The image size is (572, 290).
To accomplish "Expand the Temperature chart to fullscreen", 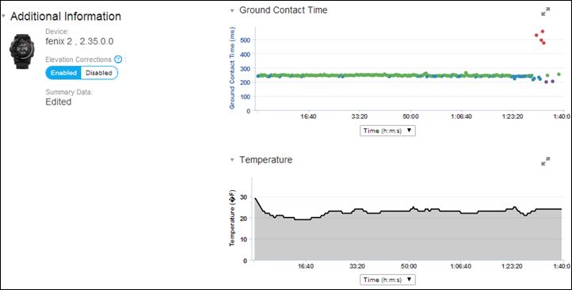I will (x=545, y=161).
